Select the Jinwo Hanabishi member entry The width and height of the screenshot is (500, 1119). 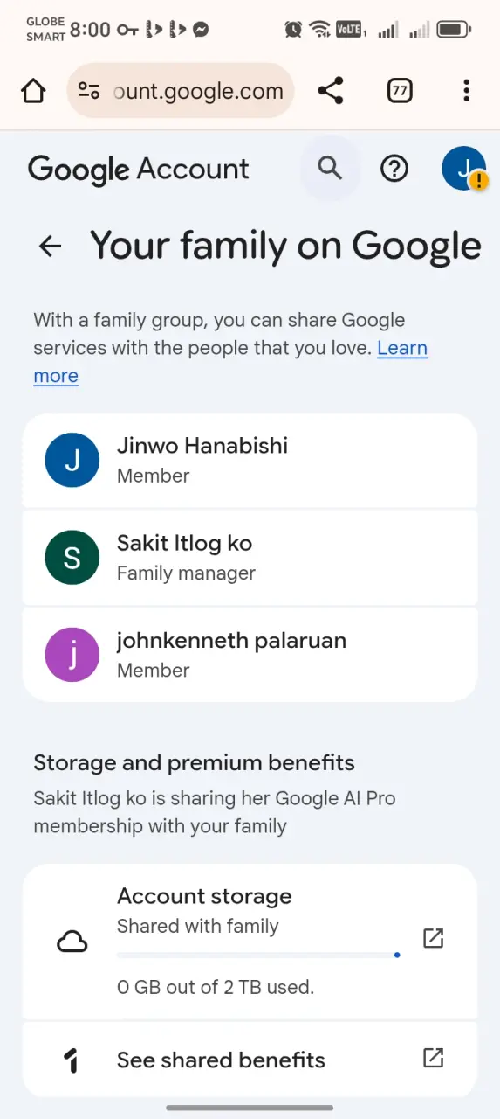click(250, 460)
